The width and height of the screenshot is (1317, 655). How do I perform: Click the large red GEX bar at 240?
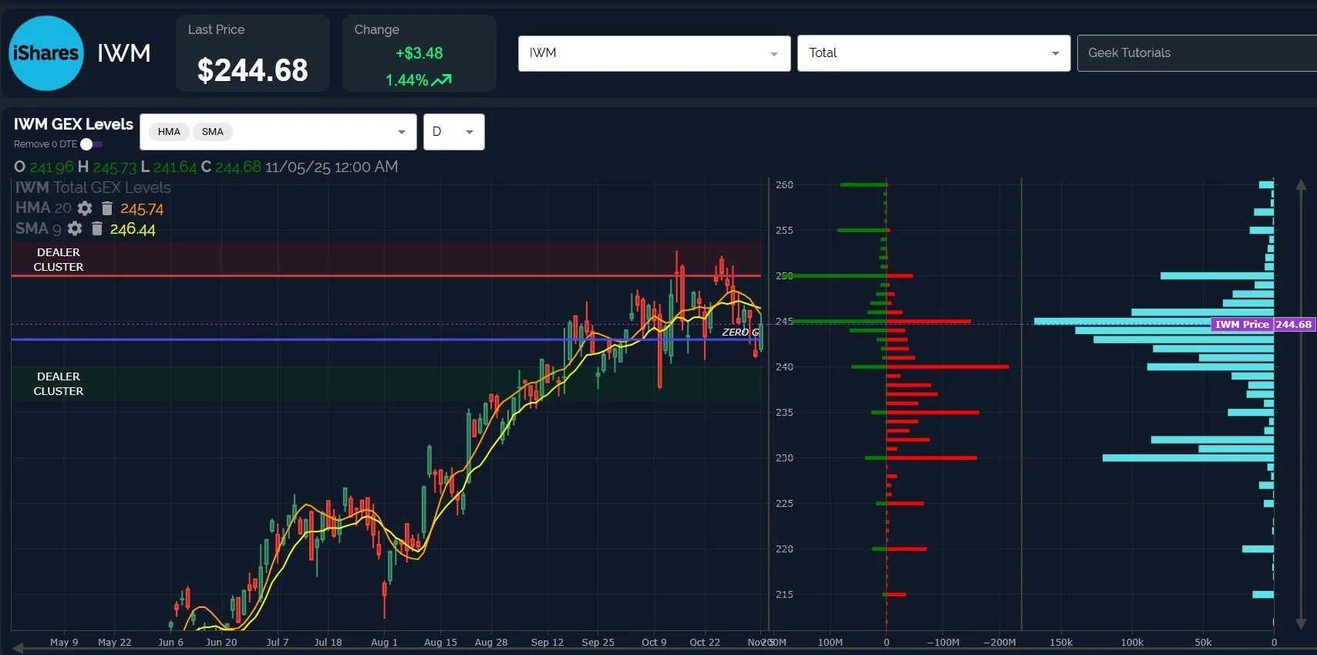(947, 366)
